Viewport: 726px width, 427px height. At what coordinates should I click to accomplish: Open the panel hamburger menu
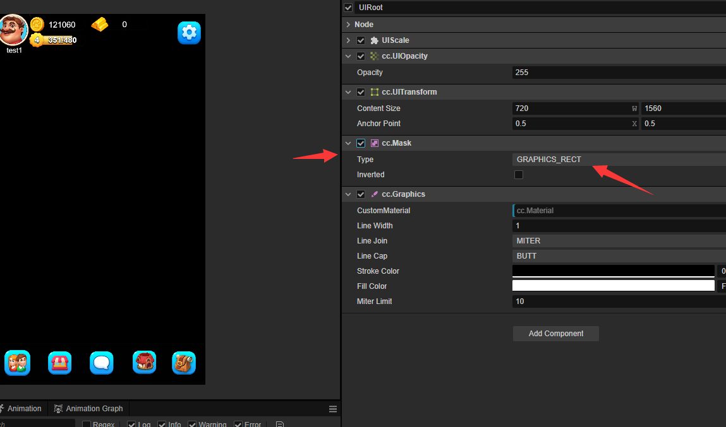coord(333,409)
